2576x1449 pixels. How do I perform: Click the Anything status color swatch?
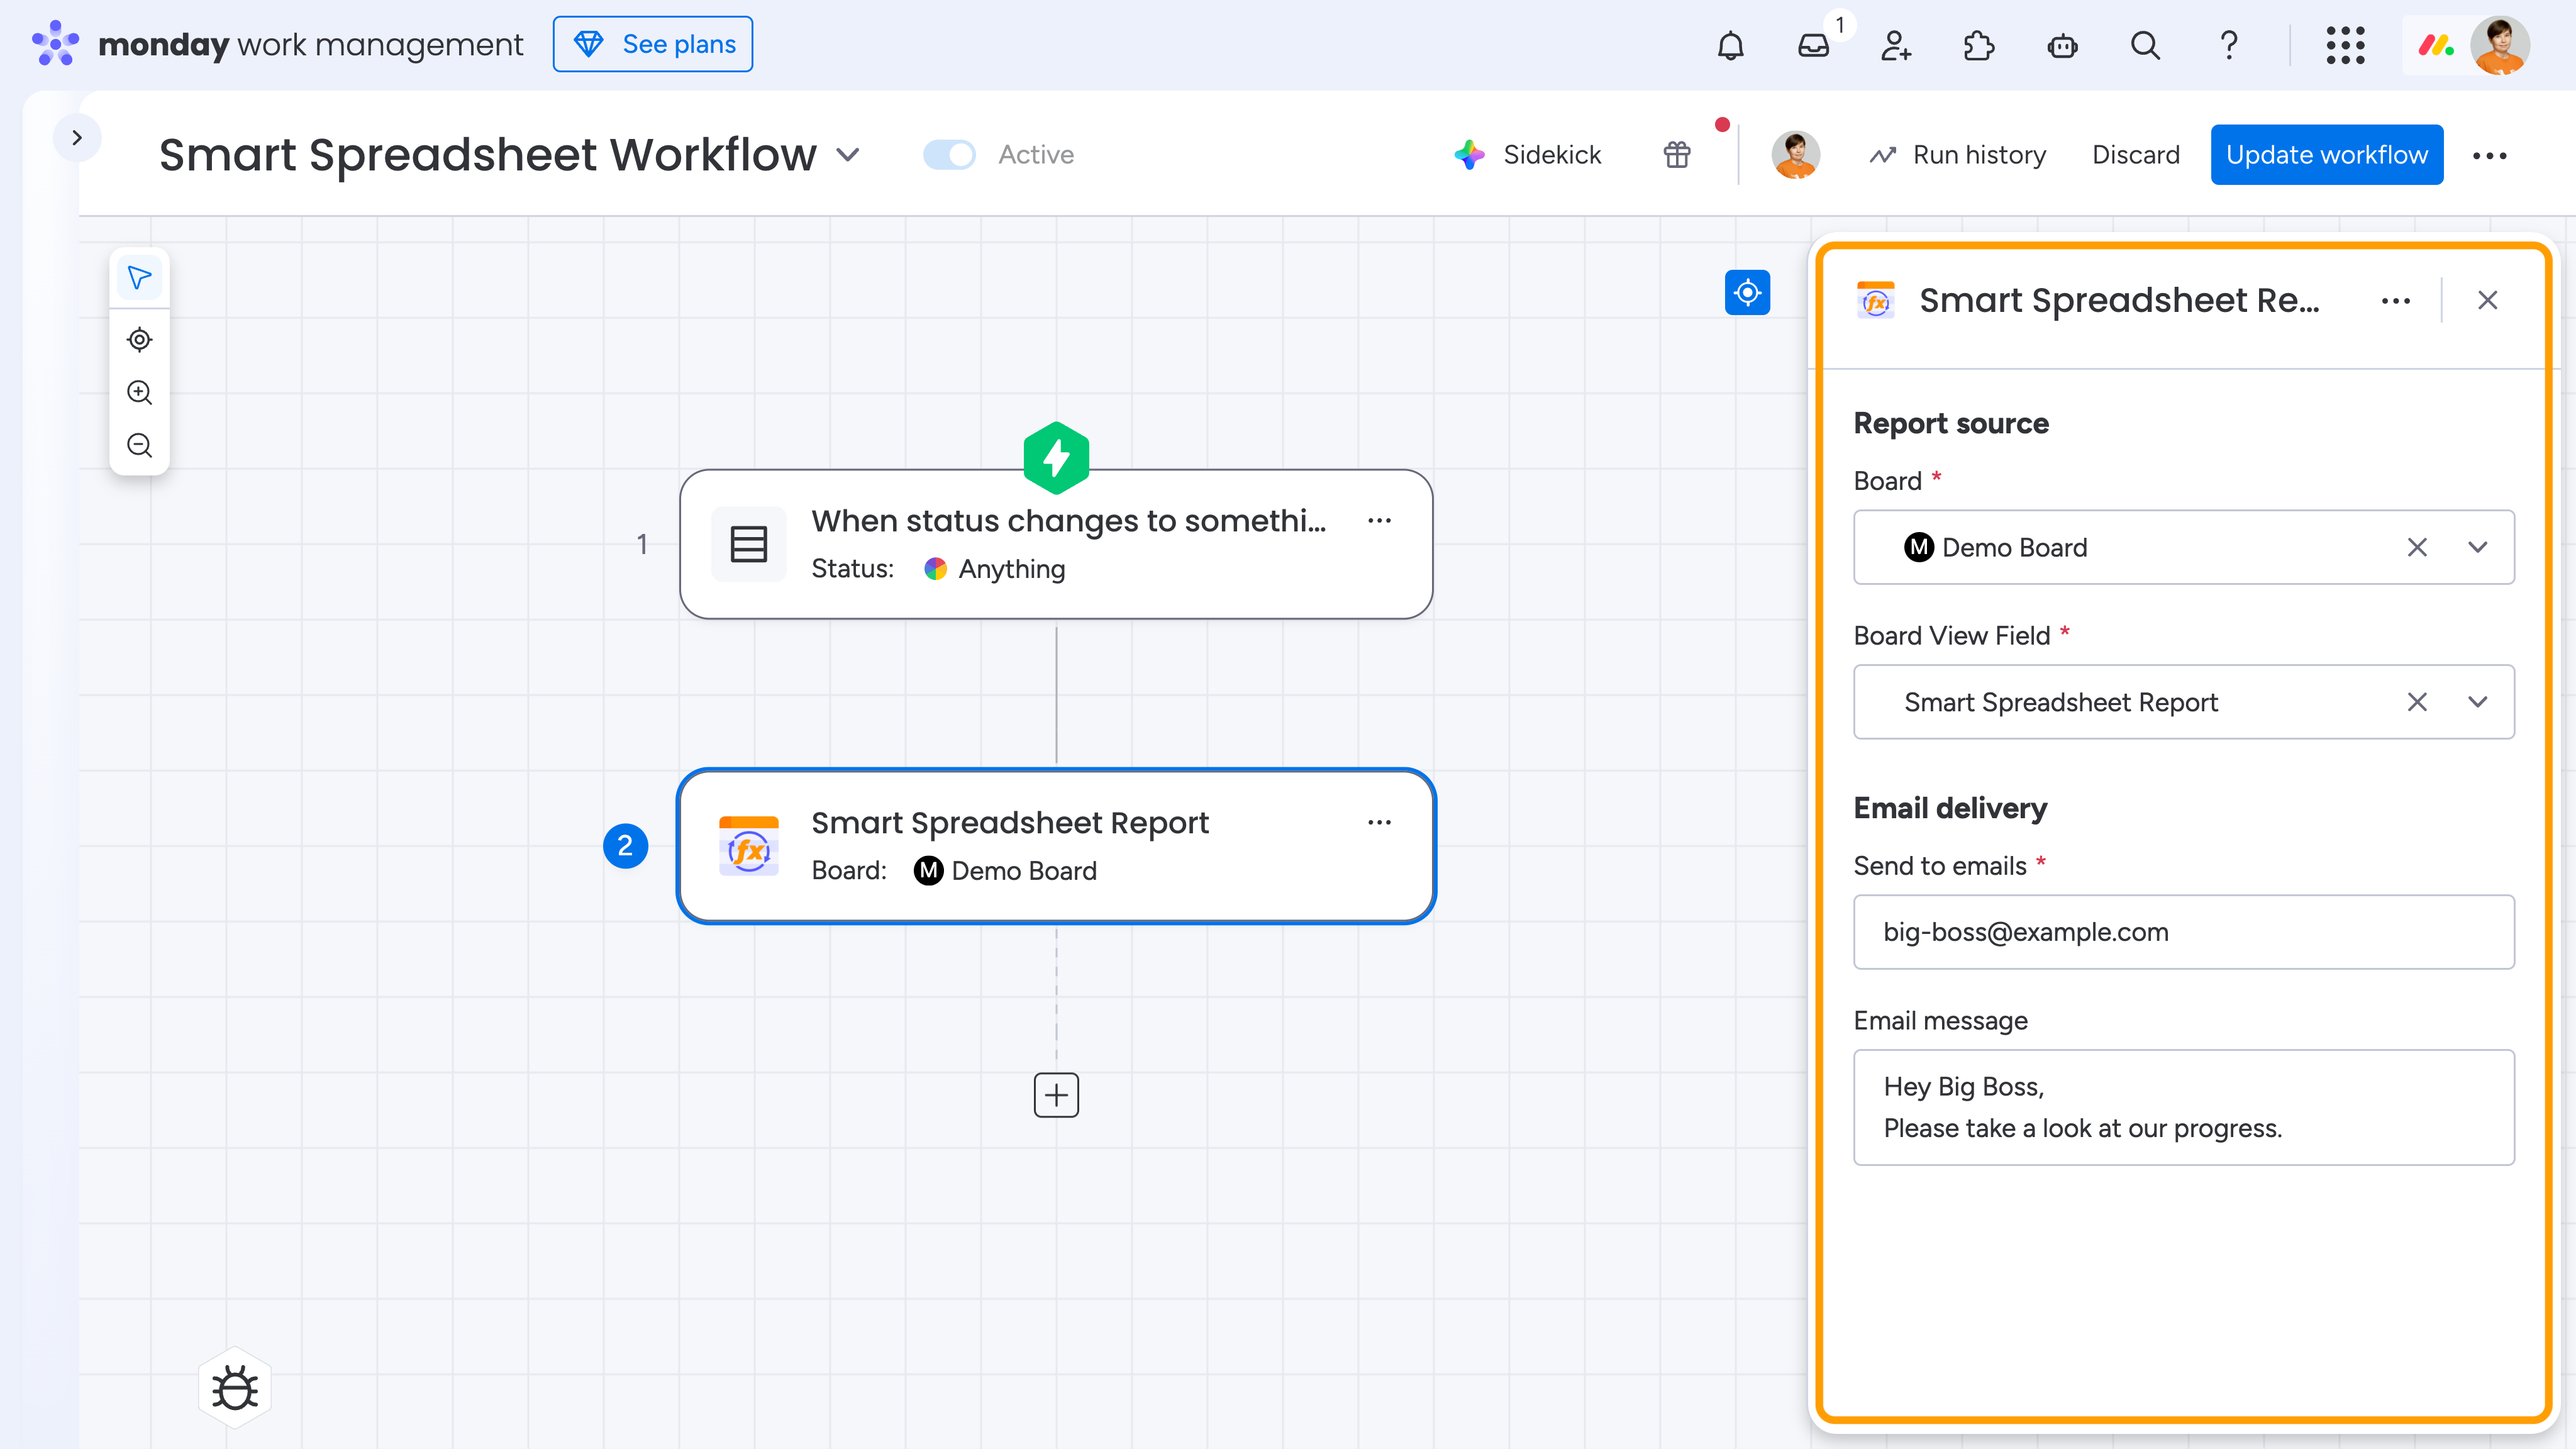[935, 569]
